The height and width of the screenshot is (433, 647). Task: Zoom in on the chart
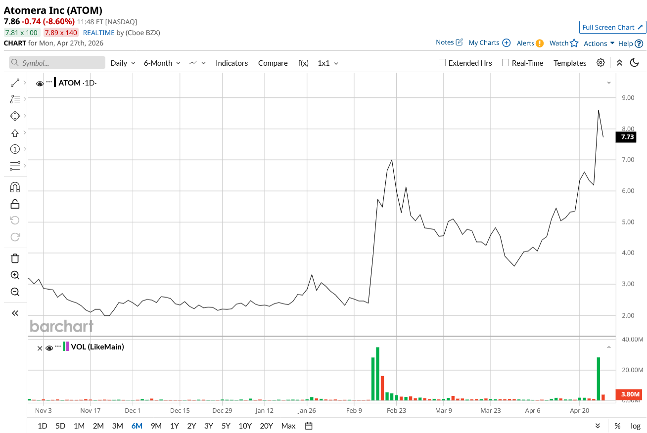point(15,275)
